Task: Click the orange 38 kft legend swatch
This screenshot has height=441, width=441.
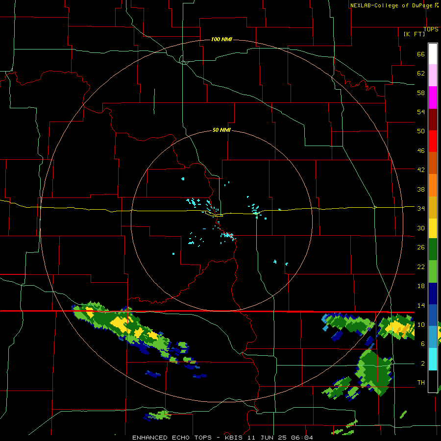Action: [433, 185]
